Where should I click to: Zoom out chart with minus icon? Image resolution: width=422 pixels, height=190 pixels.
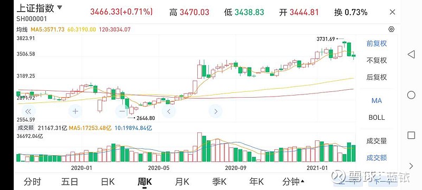[122, 111]
